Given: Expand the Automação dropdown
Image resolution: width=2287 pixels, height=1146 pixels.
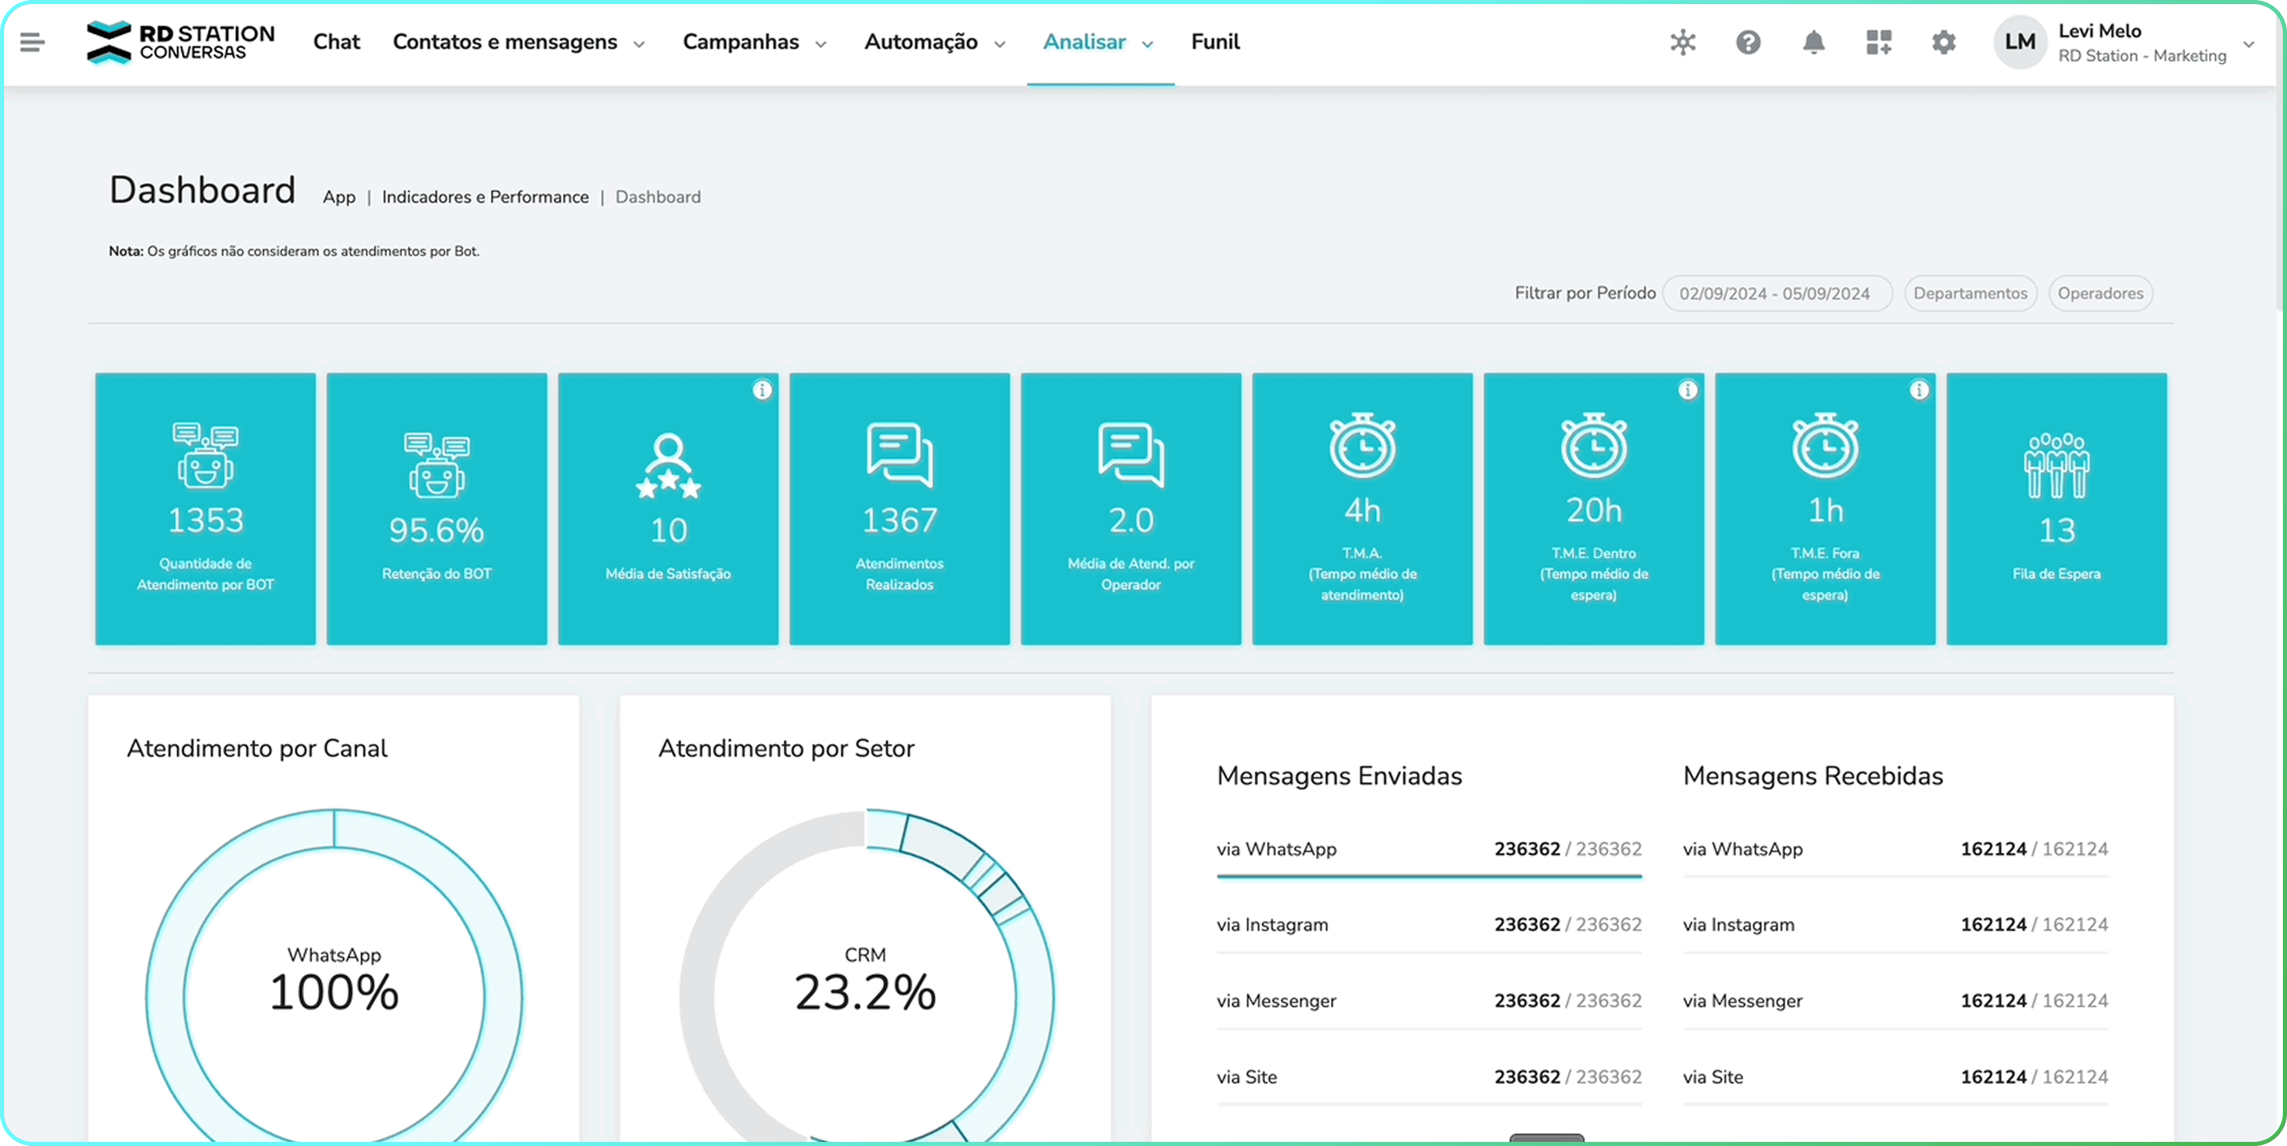Looking at the screenshot, I should [935, 42].
